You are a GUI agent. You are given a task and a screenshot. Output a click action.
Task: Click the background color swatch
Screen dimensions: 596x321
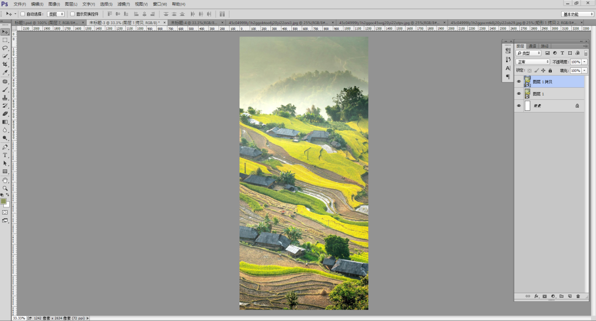(7, 205)
